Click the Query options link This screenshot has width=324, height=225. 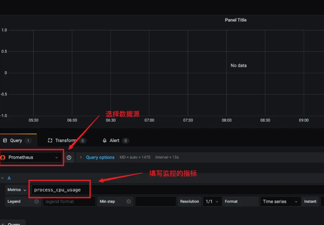tap(100, 157)
